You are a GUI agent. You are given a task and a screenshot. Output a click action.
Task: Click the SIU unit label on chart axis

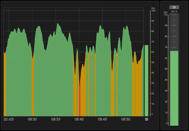(x=153, y=8)
